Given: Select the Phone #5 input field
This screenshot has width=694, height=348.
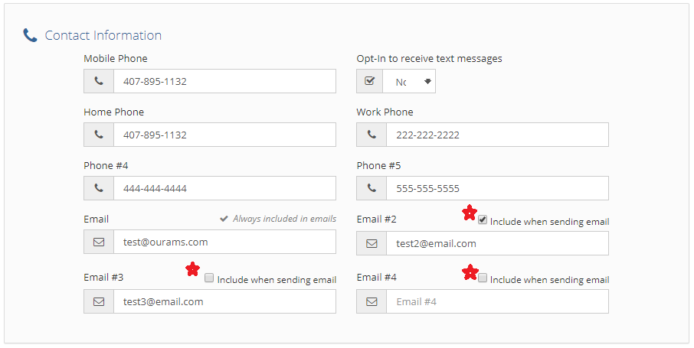Looking at the screenshot, I should click(496, 188).
